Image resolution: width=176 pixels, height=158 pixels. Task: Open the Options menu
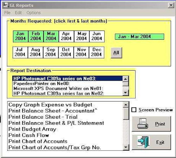33,13
